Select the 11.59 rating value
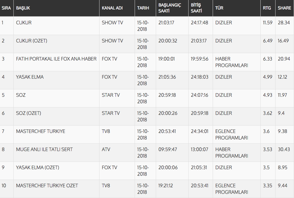This screenshot has height=198, width=294. tap(268, 23)
